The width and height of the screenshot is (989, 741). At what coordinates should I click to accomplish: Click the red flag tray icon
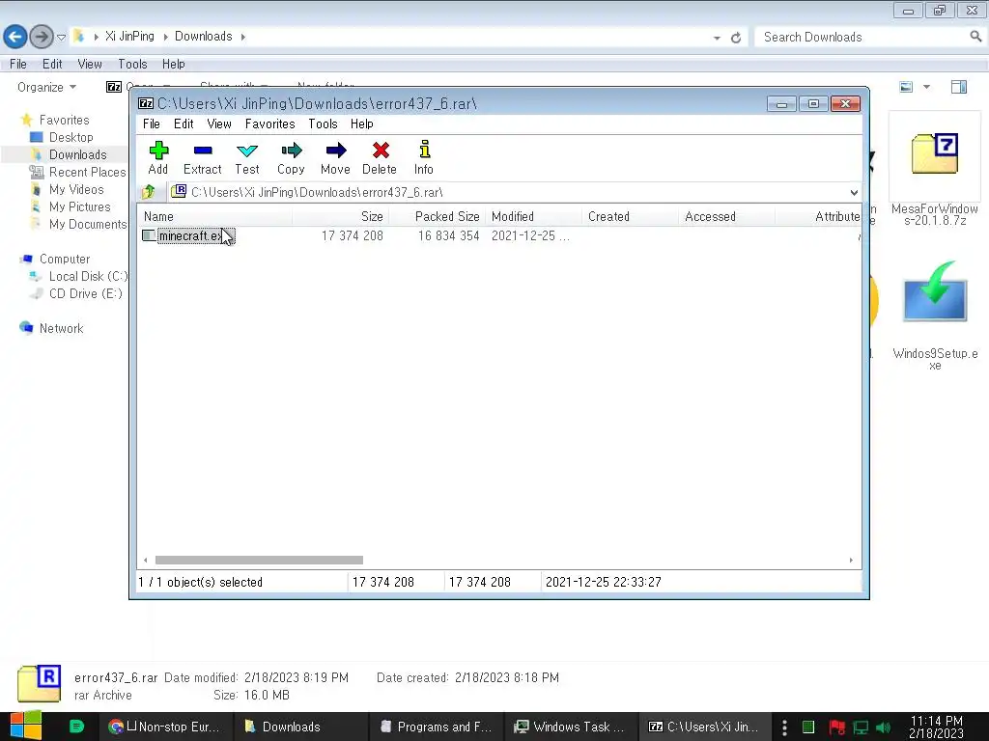pyautogui.click(x=837, y=727)
